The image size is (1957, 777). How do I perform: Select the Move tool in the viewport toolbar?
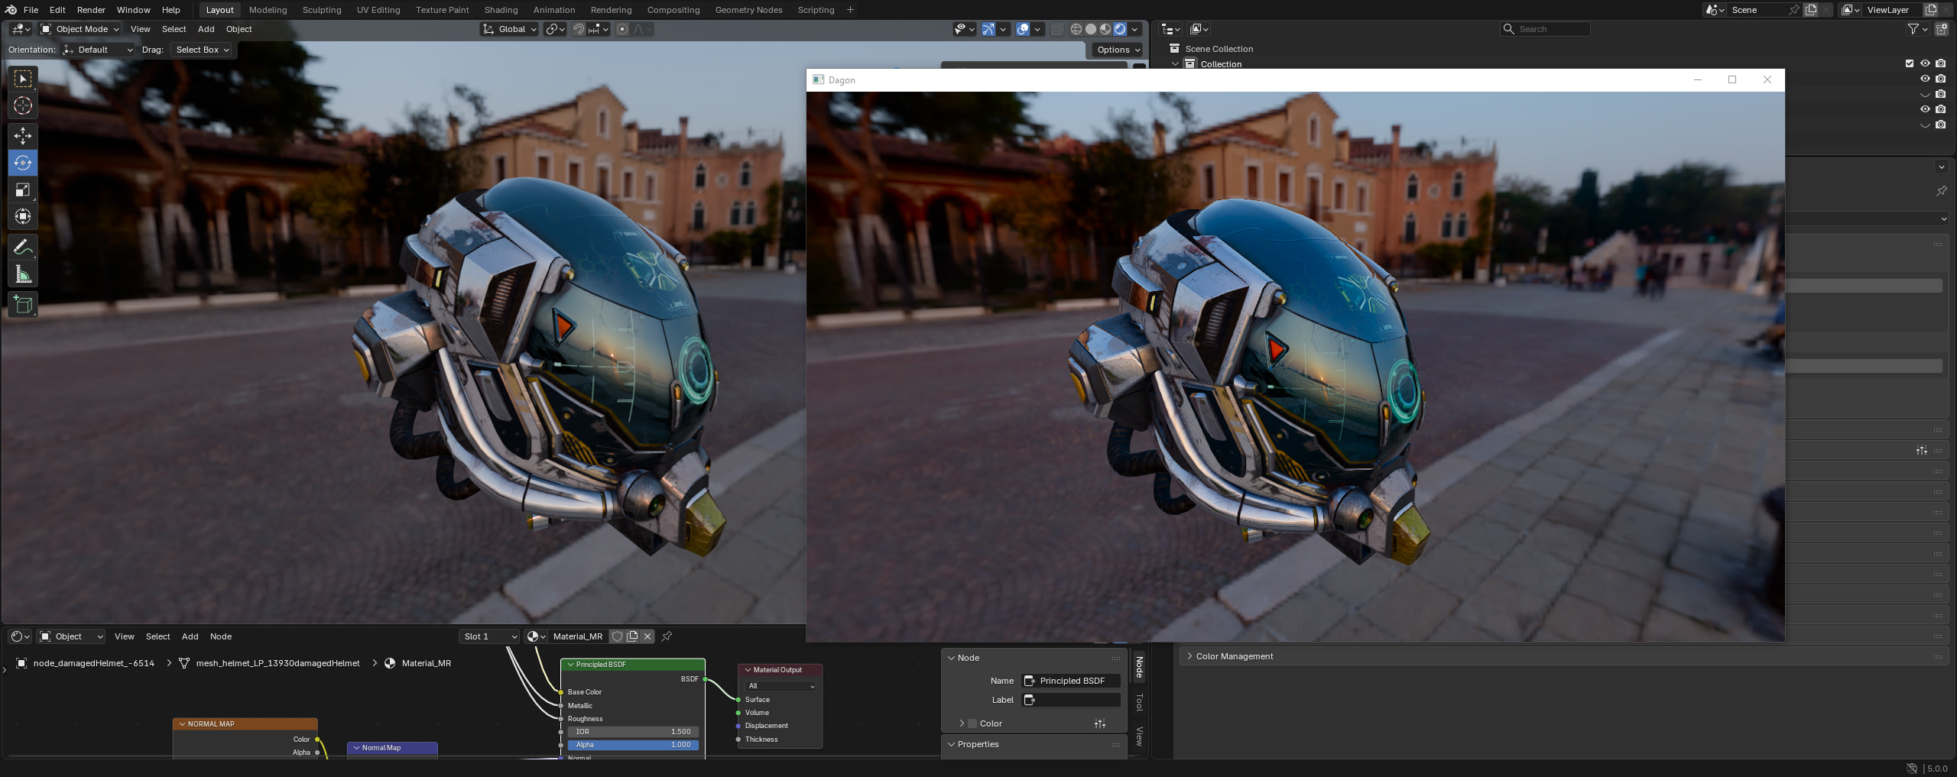(23, 136)
